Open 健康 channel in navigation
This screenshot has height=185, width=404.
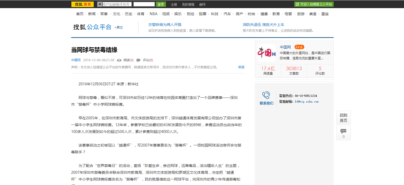264,14
